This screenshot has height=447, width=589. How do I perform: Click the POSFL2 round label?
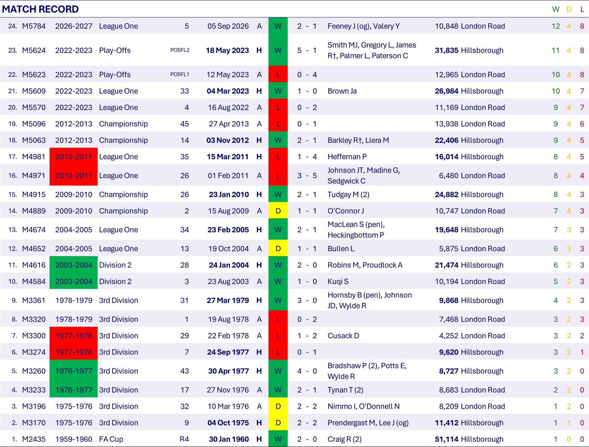point(180,50)
